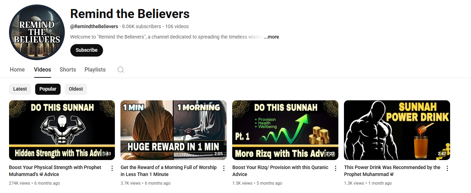Click the channel search magnifier icon
Image resolution: width=471 pixels, height=193 pixels.
[121, 69]
